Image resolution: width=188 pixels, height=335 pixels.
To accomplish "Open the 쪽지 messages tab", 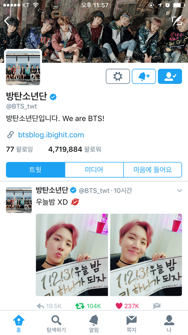I will click(x=131, y=324).
